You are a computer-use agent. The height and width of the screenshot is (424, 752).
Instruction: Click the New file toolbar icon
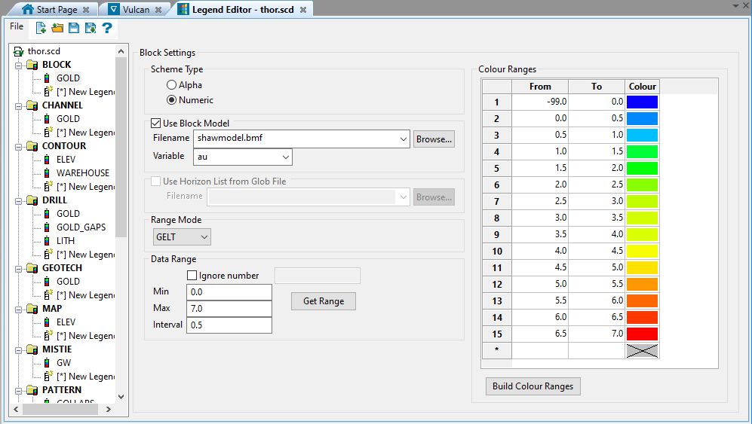point(41,29)
